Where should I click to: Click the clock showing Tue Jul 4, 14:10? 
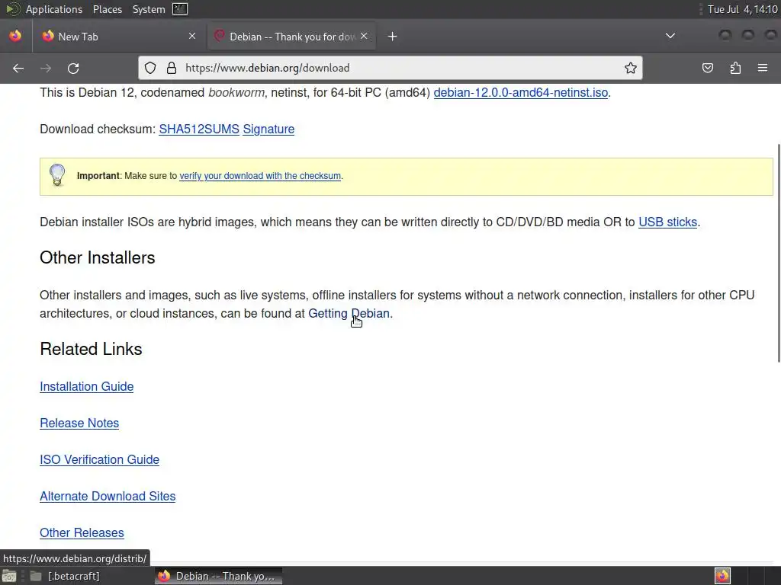pyautogui.click(x=743, y=9)
